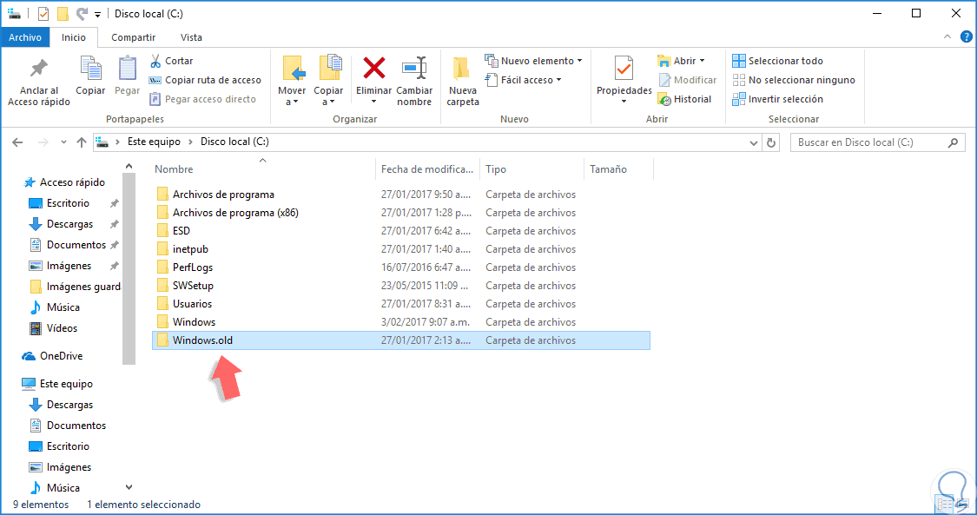The height and width of the screenshot is (515, 977).
Task: Click No seleccionar ninguno
Action: tap(794, 80)
